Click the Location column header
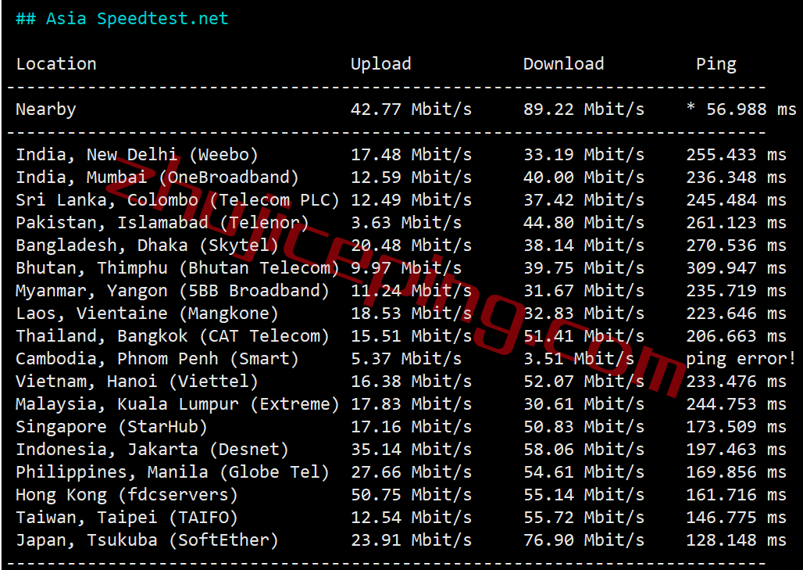 tap(56, 64)
